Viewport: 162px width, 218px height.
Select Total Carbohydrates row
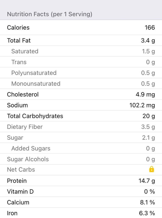81,116
